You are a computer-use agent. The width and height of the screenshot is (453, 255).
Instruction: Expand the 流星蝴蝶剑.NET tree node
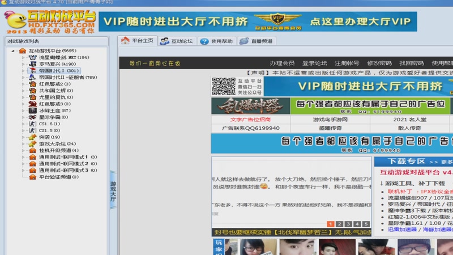[x=23, y=57]
